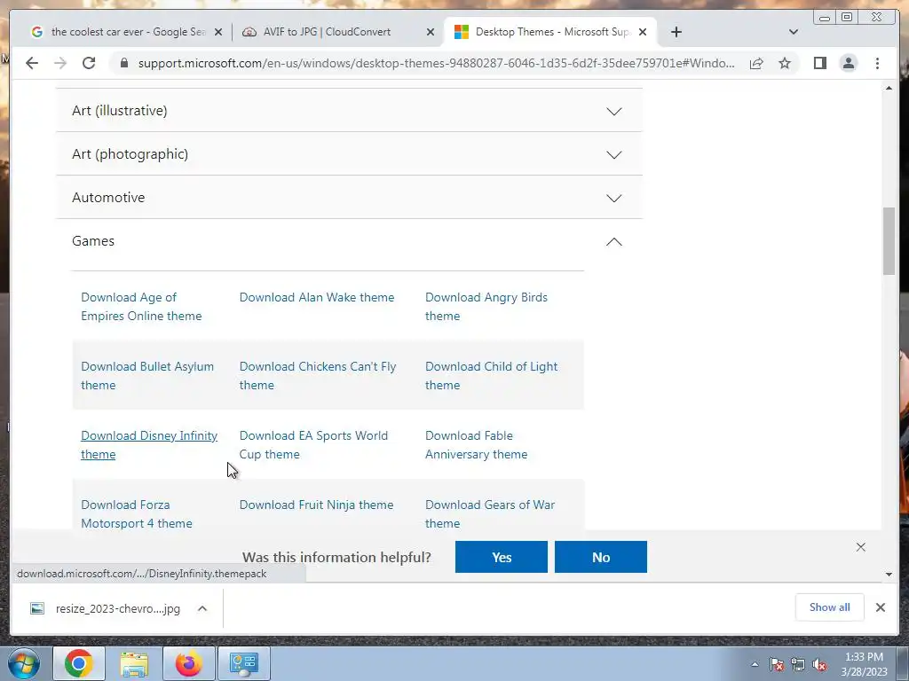Image resolution: width=909 pixels, height=681 pixels.
Task: Click Download Chickens Can't Fly theme link
Action: 318,376
